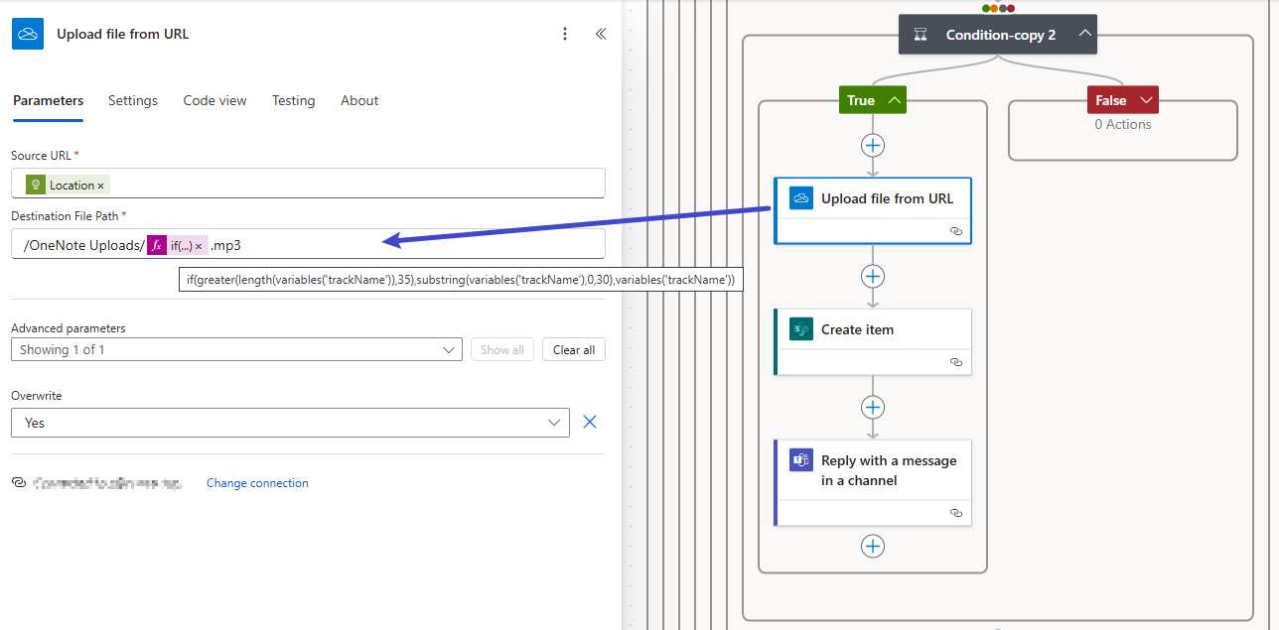This screenshot has height=630, width=1279.
Task: Click the Change connection link
Action: 257,483
